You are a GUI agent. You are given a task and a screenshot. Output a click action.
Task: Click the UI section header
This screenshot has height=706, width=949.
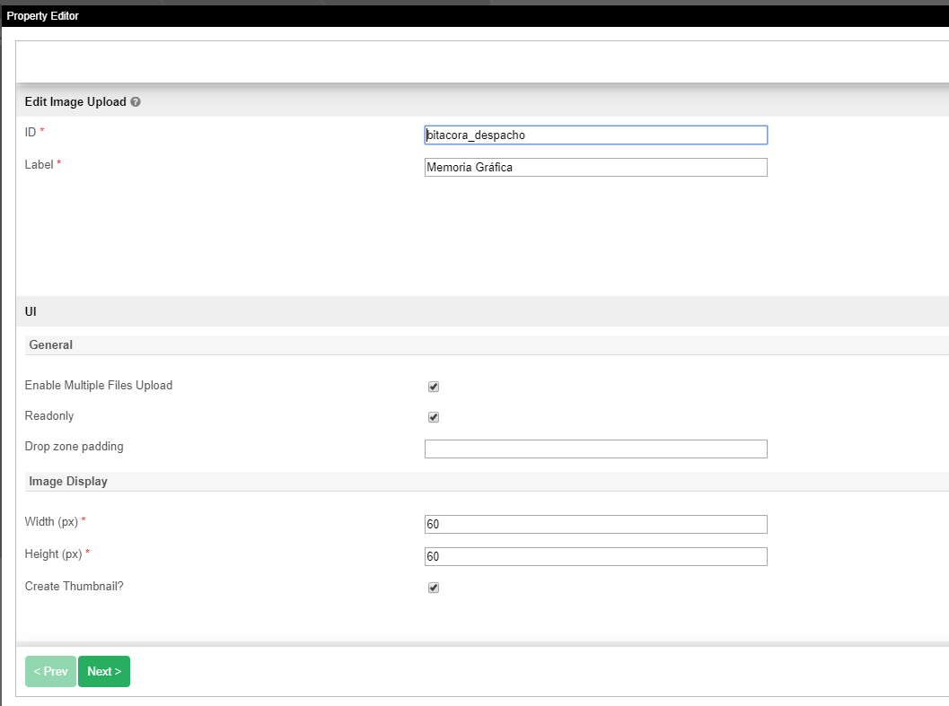(31, 311)
